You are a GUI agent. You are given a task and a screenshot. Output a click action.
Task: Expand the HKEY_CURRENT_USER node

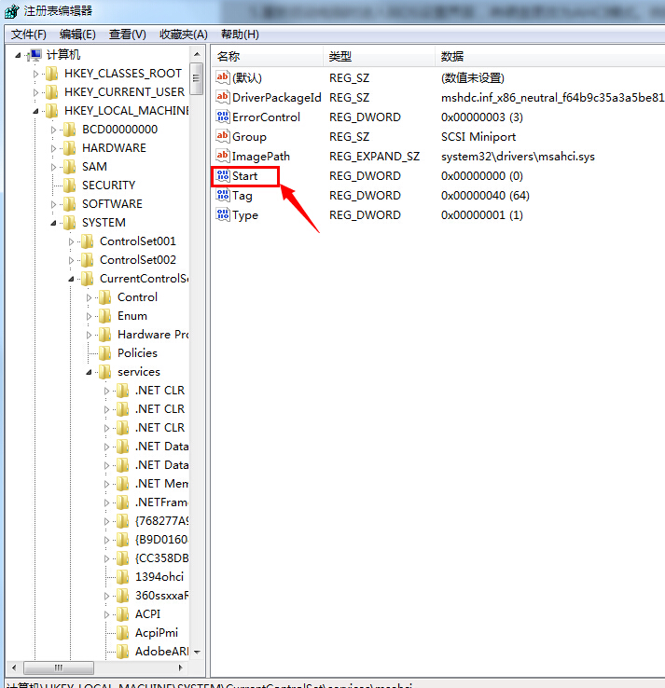coord(35,92)
